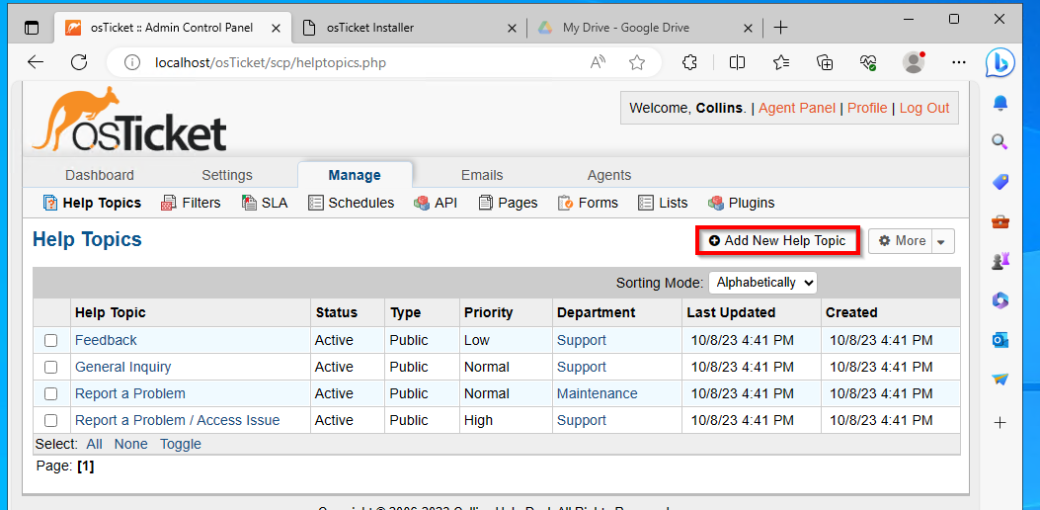Viewport: 1040px width, 510px height.
Task: Click the Outlook icon in the Edge sidebar
Action: point(1000,340)
